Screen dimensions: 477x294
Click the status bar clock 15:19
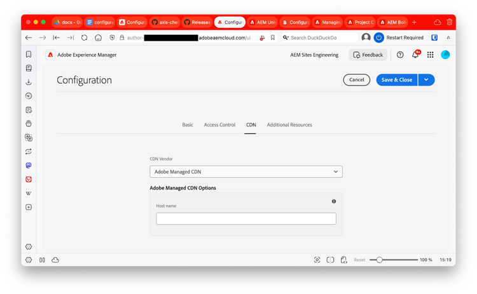click(445, 260)
